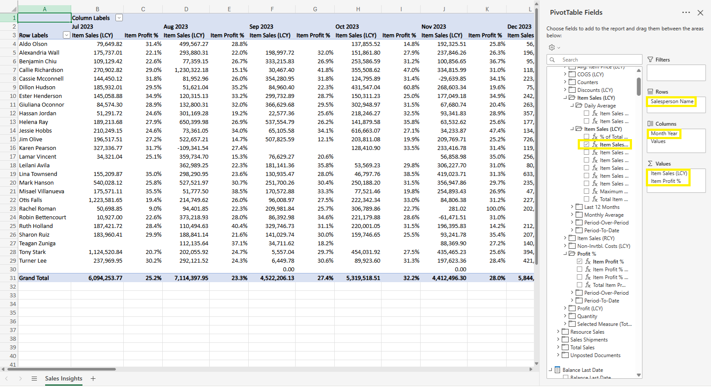Click the Counters folder icon
Screen dimensions: 711x387
572,82
